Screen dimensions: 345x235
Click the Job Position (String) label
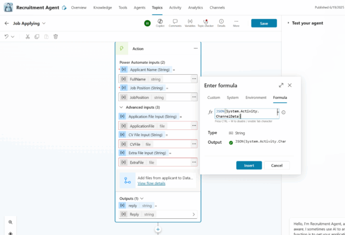click(x=146, y=88)
